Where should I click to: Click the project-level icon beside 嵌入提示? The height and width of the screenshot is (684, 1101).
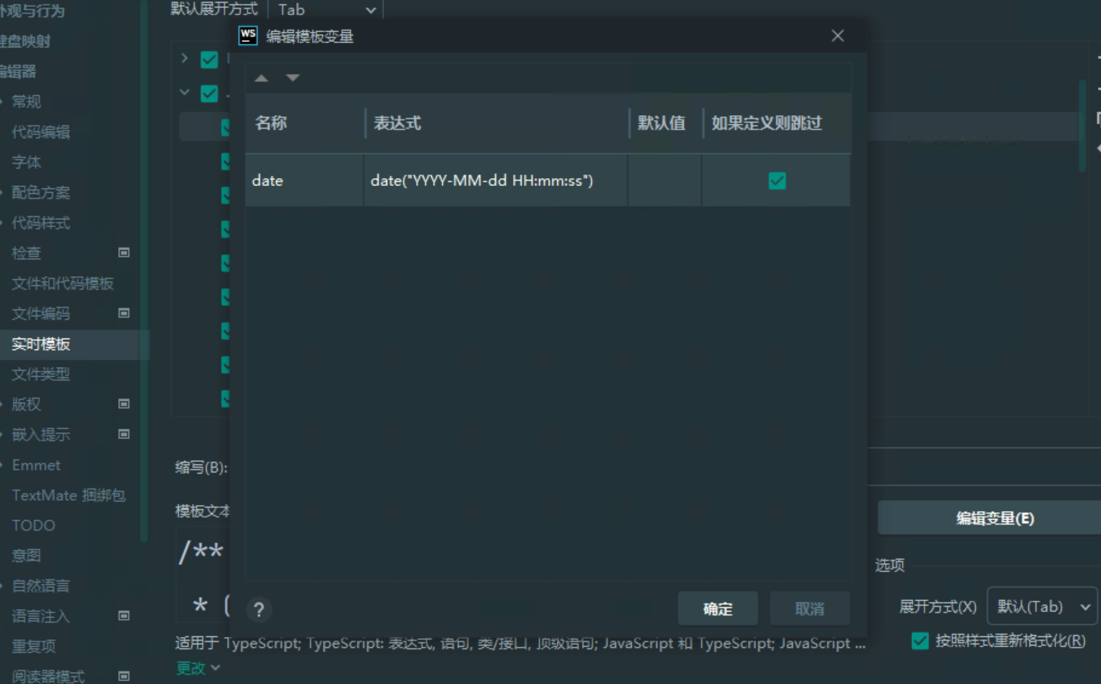point(123,434)
